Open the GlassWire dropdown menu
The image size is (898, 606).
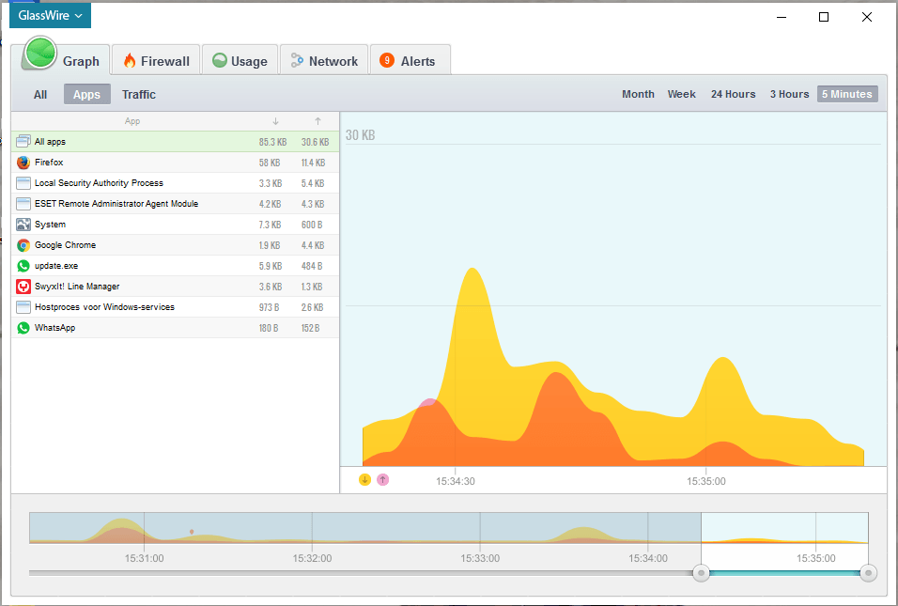tap(50, 15)
